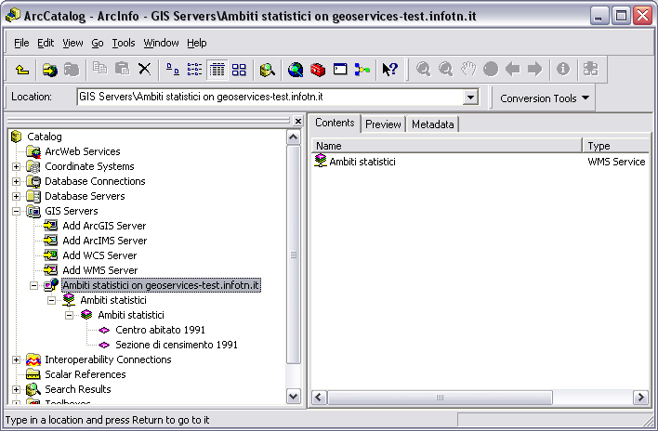This screenshot has height=431, width=658.
Task: Select Centro abitato 1991 layer
Action: 160,330
